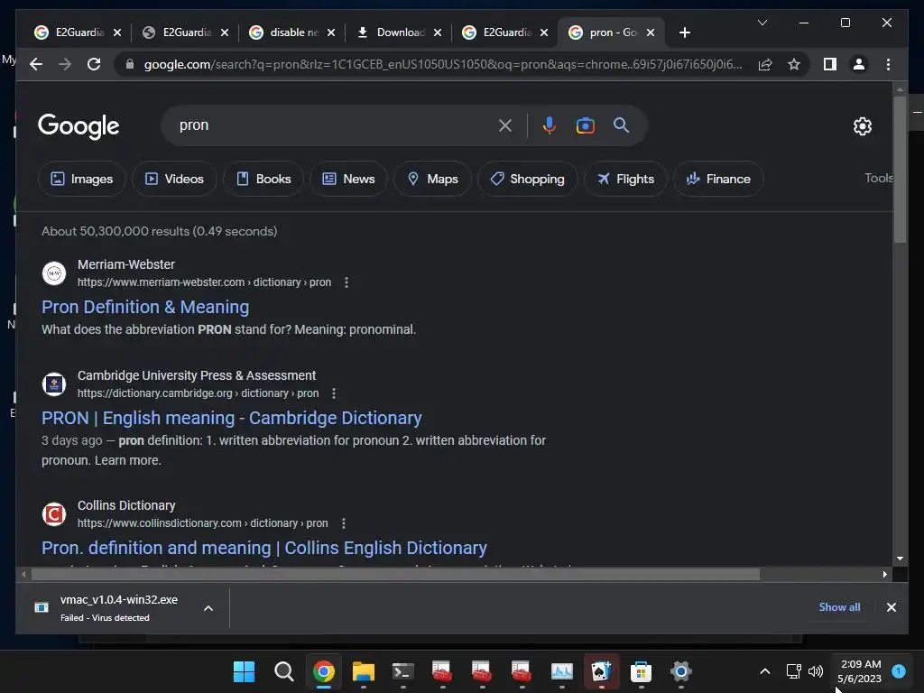Viewport: 924px width, 693px height.
Task: Filter results by Books
Action: tap(263, 179)
